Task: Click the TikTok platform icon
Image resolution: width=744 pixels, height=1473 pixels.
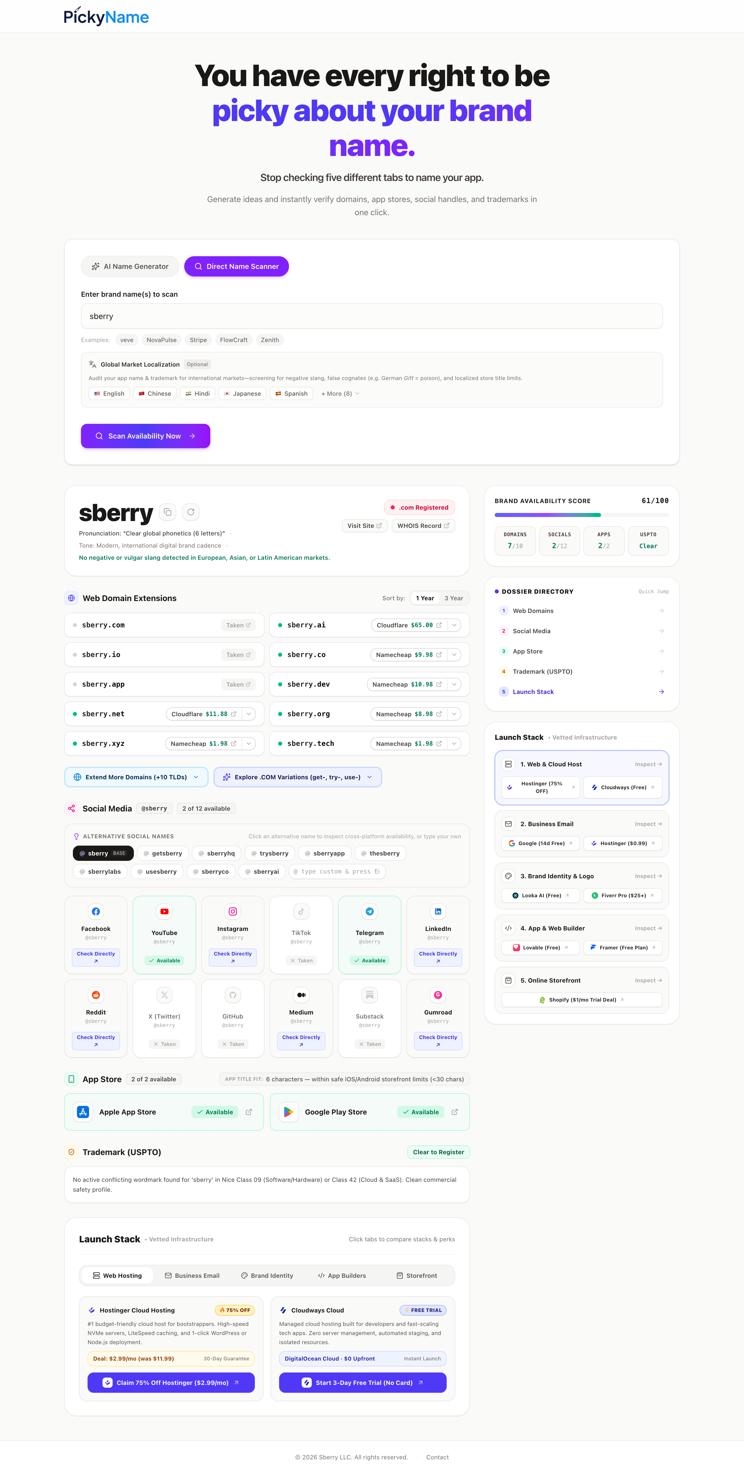Action: (x=301, y=911)
